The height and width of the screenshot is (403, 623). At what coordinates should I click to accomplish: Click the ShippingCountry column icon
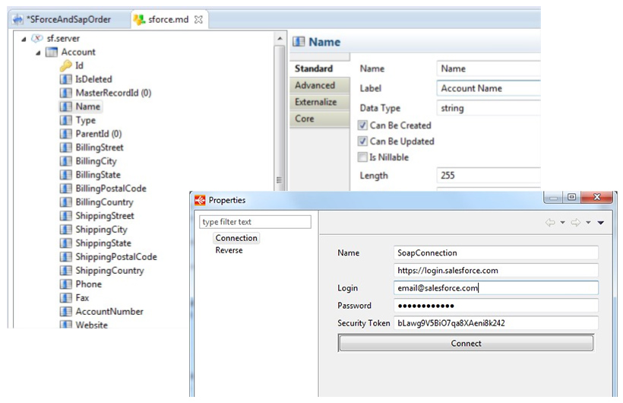(x=65, y=271)
